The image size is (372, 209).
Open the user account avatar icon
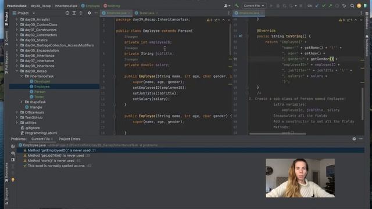coord(359,6)
